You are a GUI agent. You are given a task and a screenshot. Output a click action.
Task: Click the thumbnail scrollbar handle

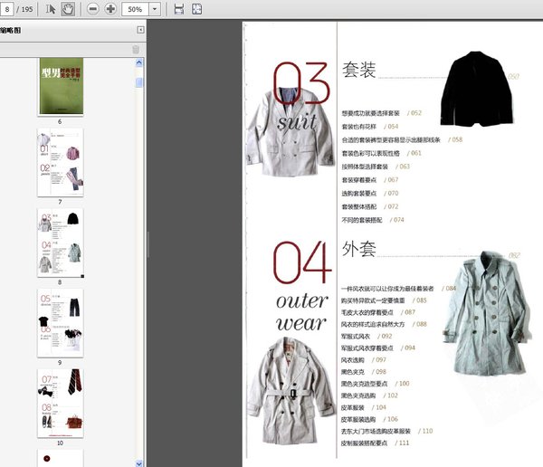(139, 82)
